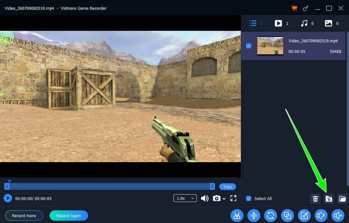The width and height of the screenshot is (349, 223).
Task: Mute the volume speaker icon
Action: [205, 198]
